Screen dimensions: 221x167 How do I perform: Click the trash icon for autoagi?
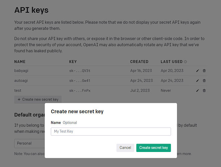[x=204, y=80]
